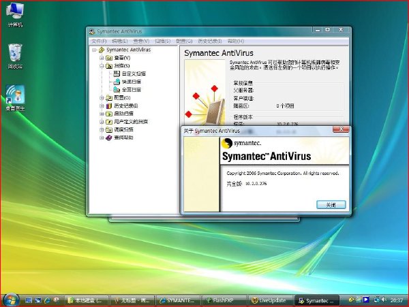This screenshot has width=409, height=307.
Task: Minimize the Symantec AntiVirus main window
Action: 318,30
